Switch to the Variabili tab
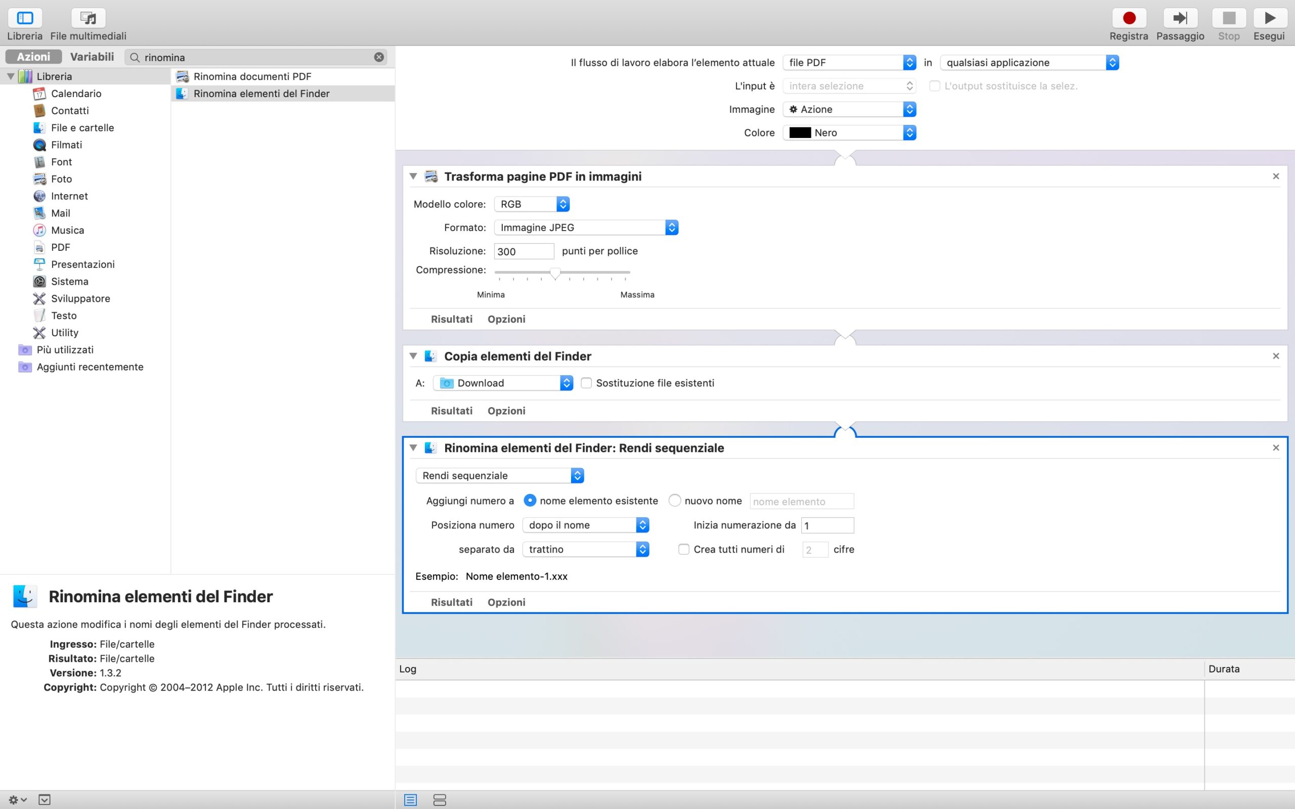The width and height of the screenshot is (1295, 809). (92, 57)
